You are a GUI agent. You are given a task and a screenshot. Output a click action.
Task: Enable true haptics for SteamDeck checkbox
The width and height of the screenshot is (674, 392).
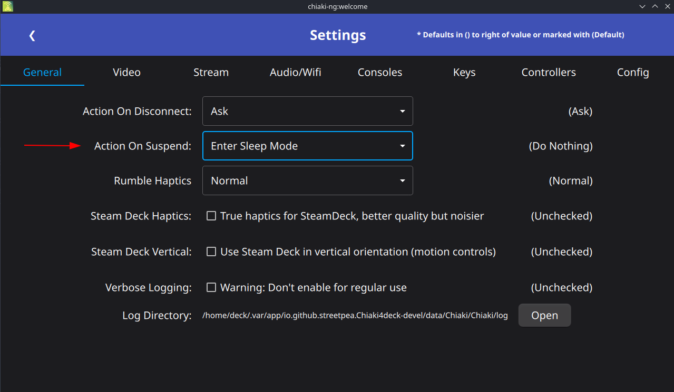211,216
